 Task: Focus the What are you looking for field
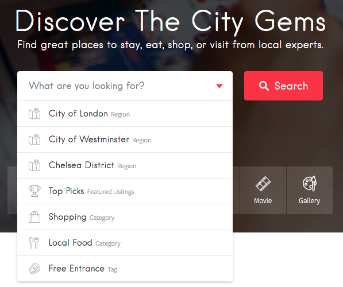pos(125,86)
